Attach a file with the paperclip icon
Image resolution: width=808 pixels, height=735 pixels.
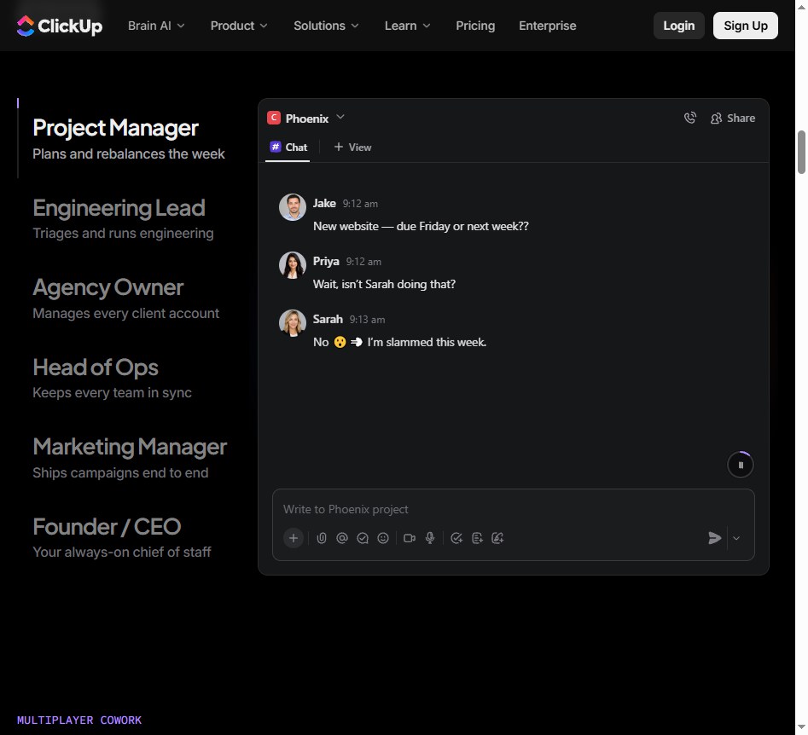pyautogui.click(x=322, y=538)
